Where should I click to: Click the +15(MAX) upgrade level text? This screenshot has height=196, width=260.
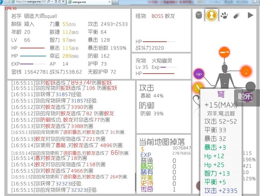pyautogui.click(x=221, y=105)
